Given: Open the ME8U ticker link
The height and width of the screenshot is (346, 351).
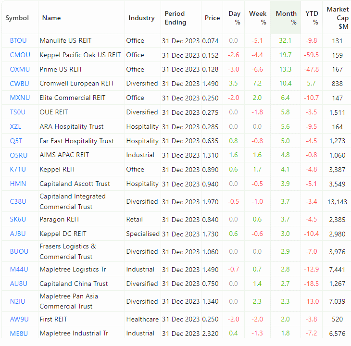Looking at the screenshot, I should pos(18,334).
